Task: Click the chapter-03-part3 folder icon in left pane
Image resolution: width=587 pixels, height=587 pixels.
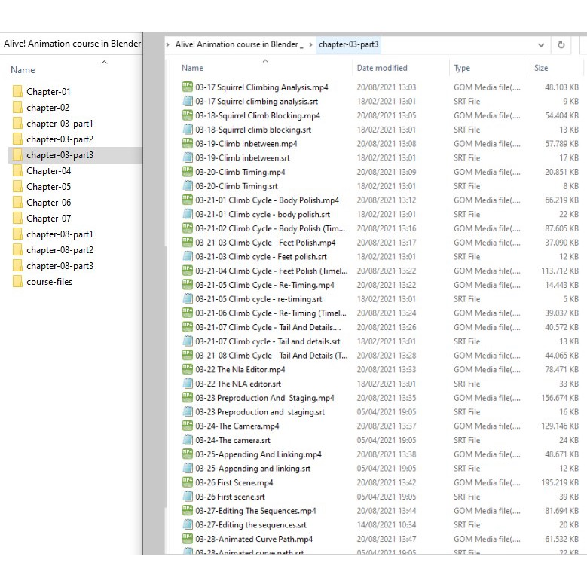Action: pyautogui.click(x=17, y=155)
